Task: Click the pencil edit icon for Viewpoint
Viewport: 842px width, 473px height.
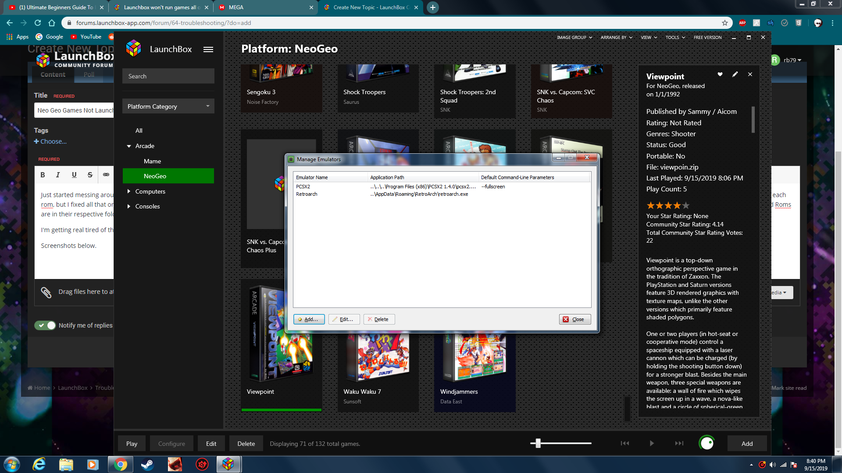Action: coord(735,74)
